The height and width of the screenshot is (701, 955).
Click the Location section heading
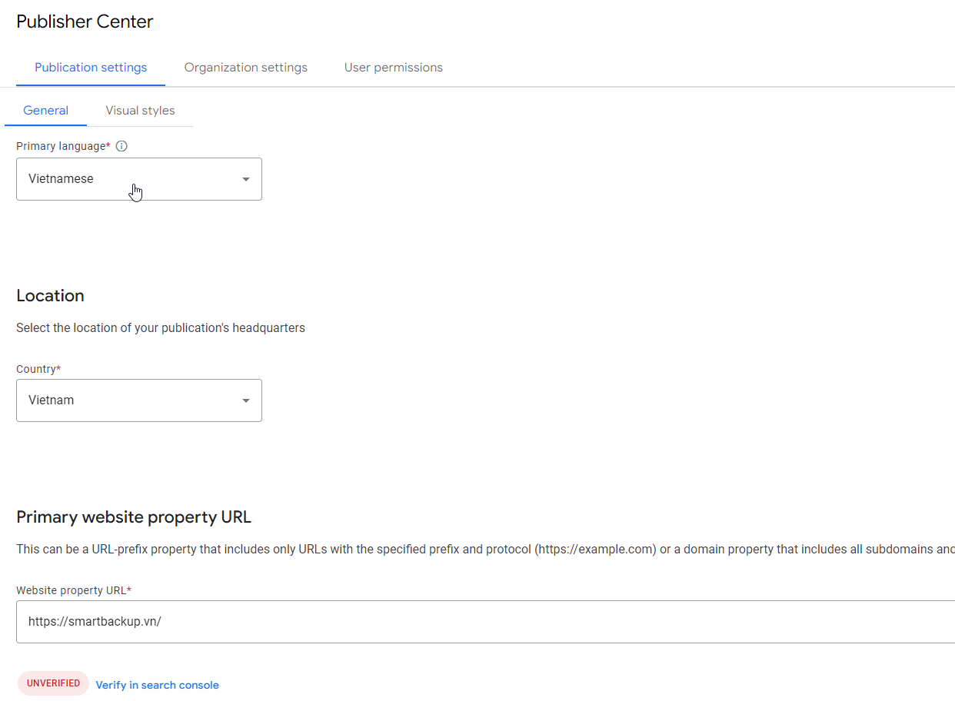click(51, 296)
